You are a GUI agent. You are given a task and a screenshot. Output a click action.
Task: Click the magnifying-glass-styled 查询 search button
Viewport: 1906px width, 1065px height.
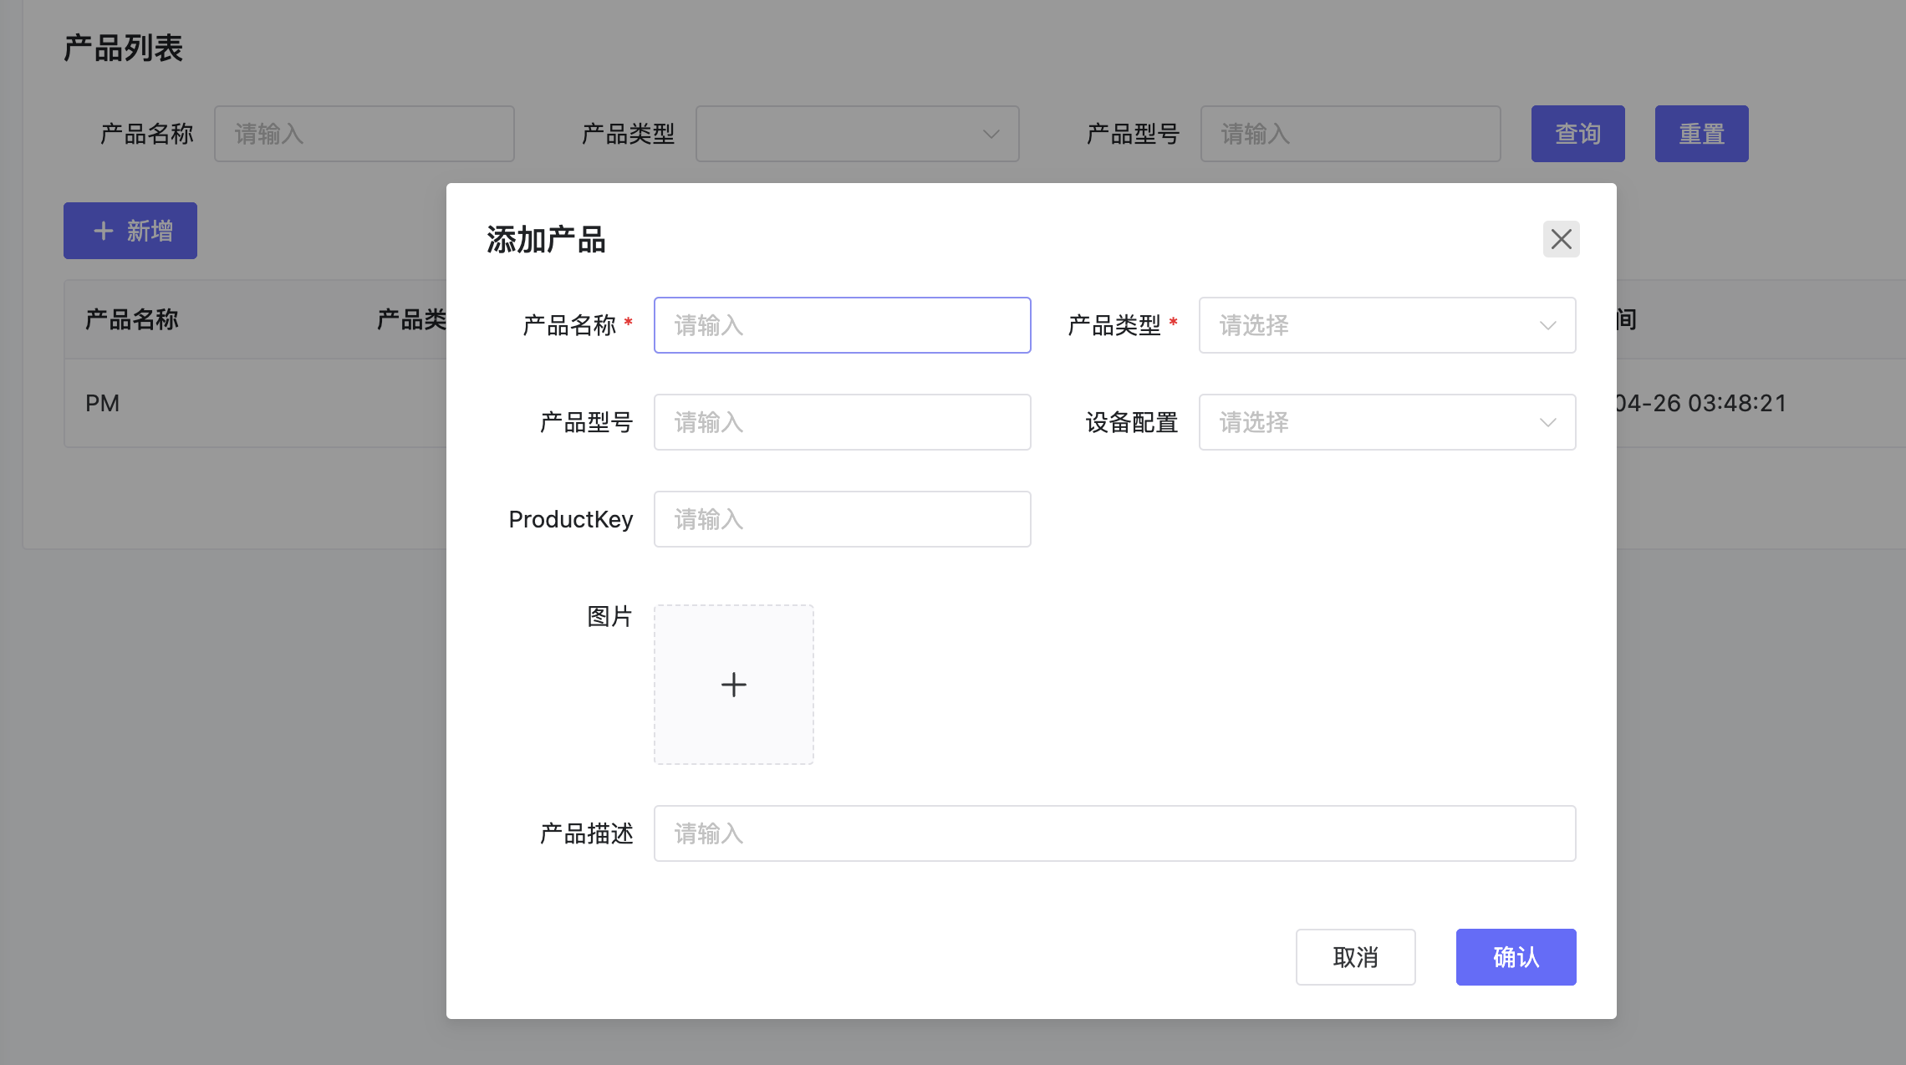click(x=1577, y=134)
